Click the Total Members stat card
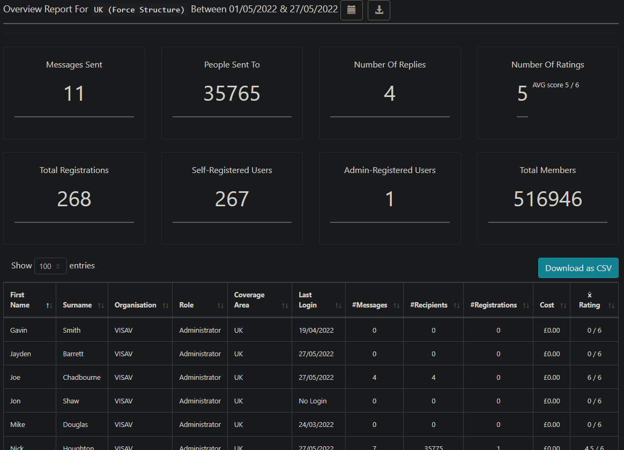 tap(547, 198)
